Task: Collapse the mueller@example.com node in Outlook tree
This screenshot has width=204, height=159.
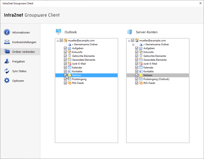Action: (x=58, y=41)
